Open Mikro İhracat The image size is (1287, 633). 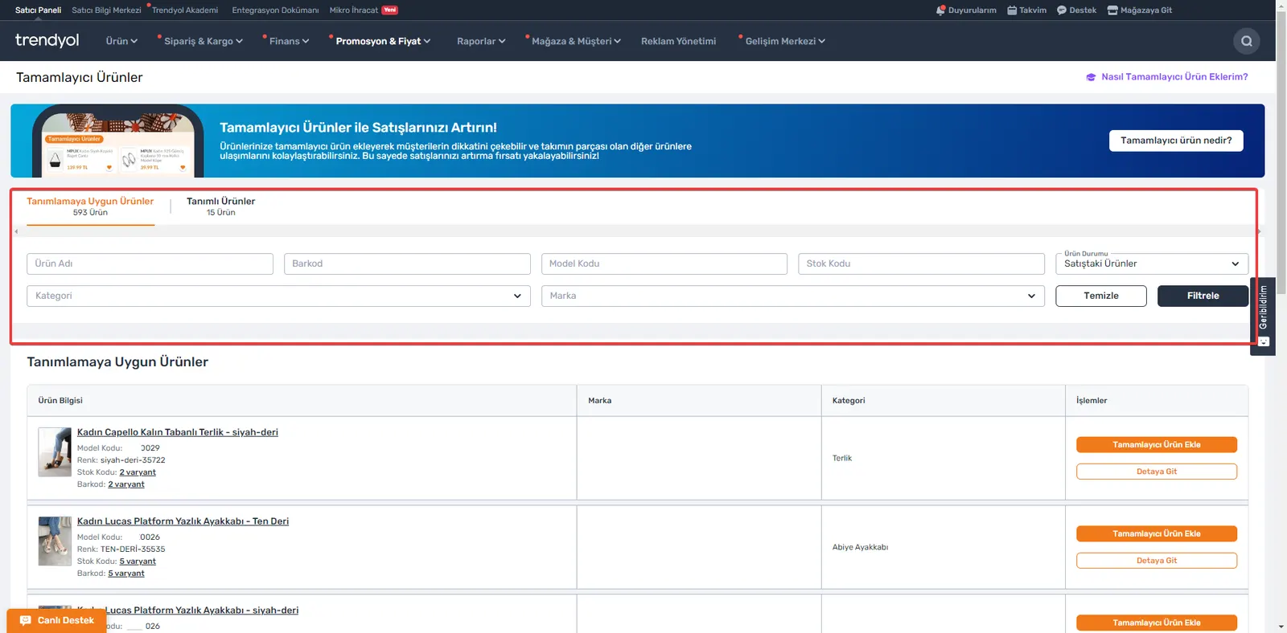(x=354, y=10)
